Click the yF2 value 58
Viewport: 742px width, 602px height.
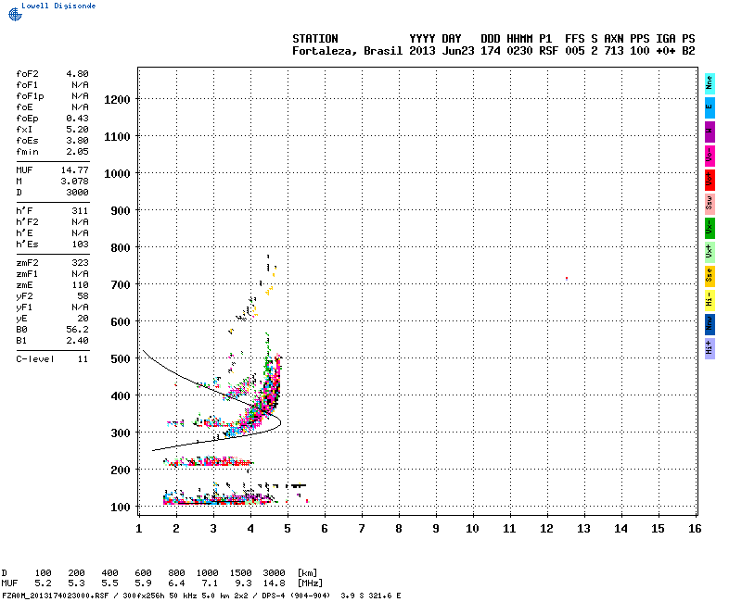(83, 296)
